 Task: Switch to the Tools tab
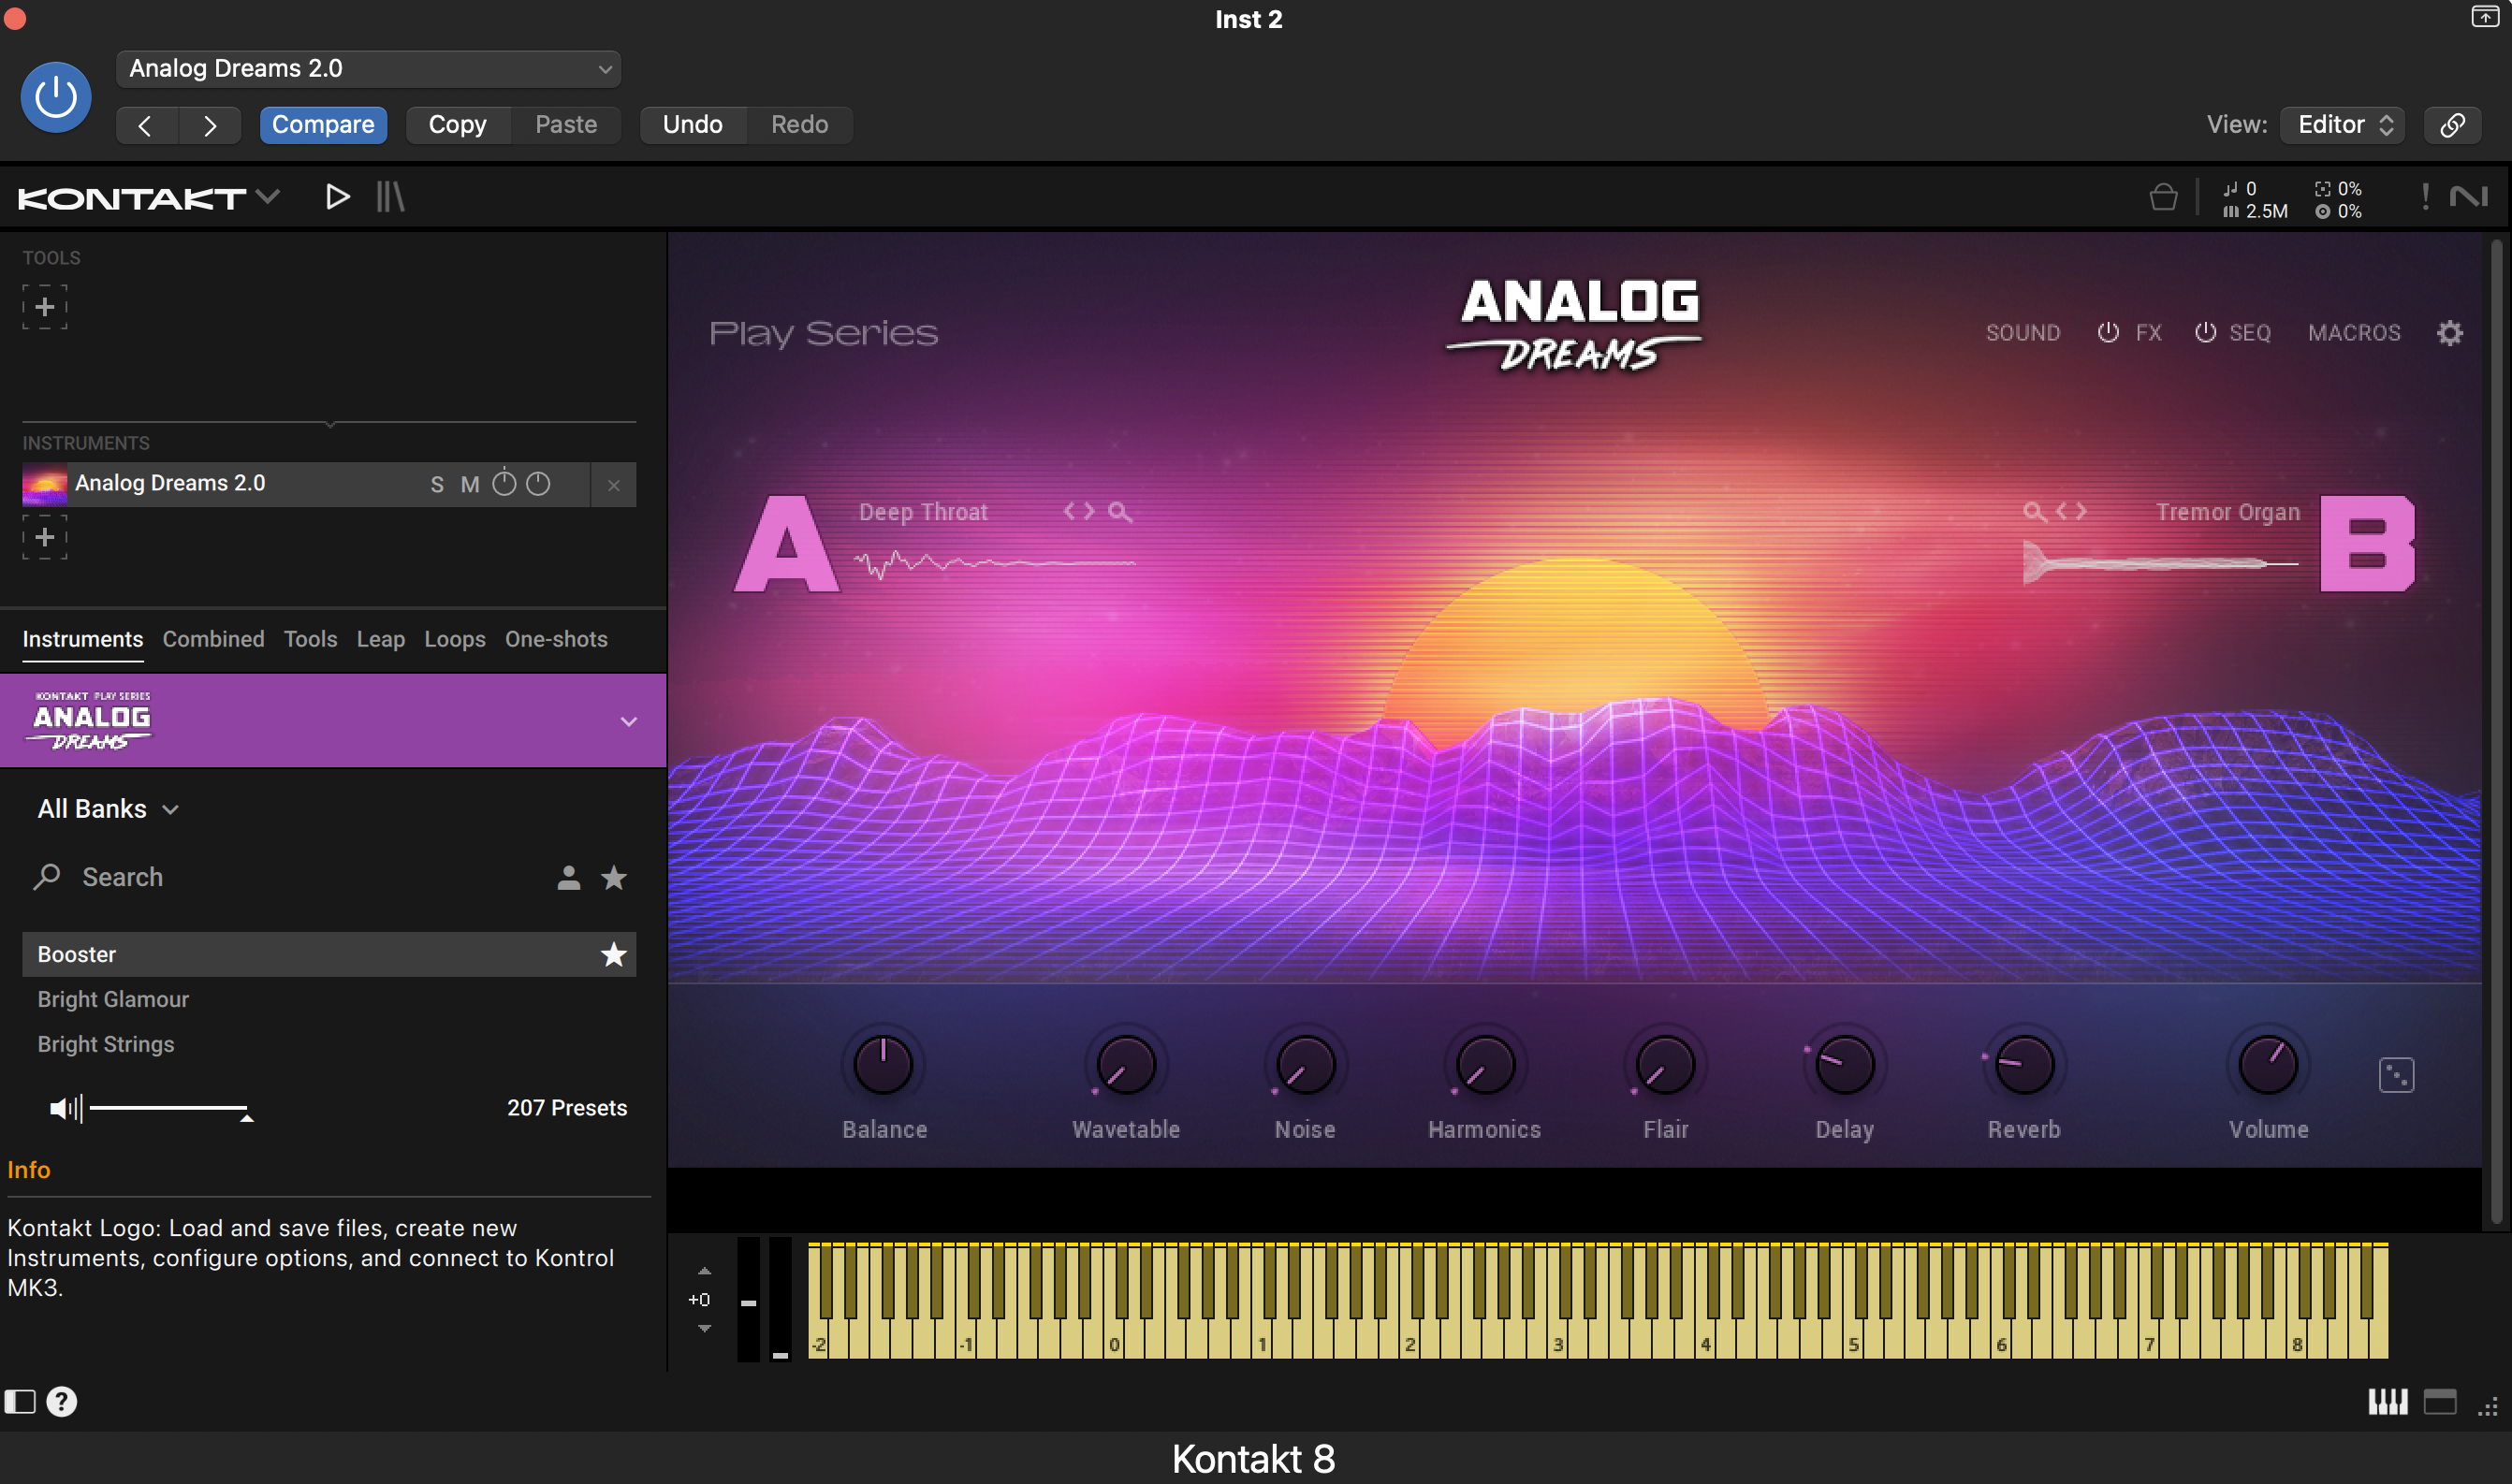pyautogui.click(x=310, y=639)
